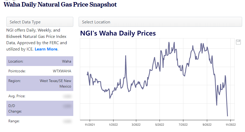Click the 11/2022 label at the axis end
The width and height of the screenshot is (245, 132).
(x=230, y=124)
